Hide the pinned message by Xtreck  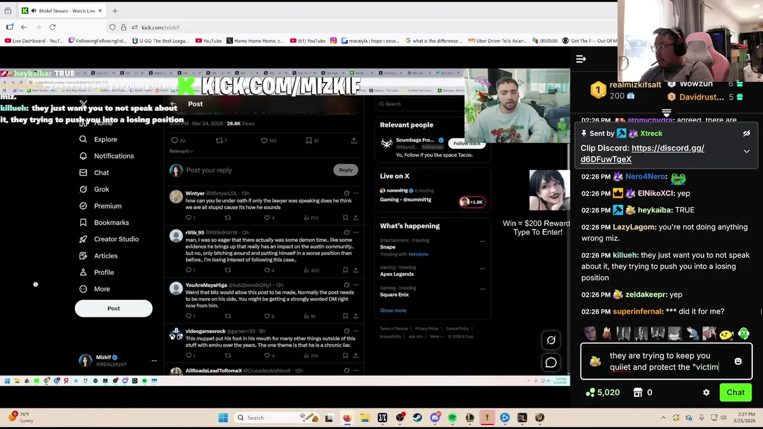(746, 133)
